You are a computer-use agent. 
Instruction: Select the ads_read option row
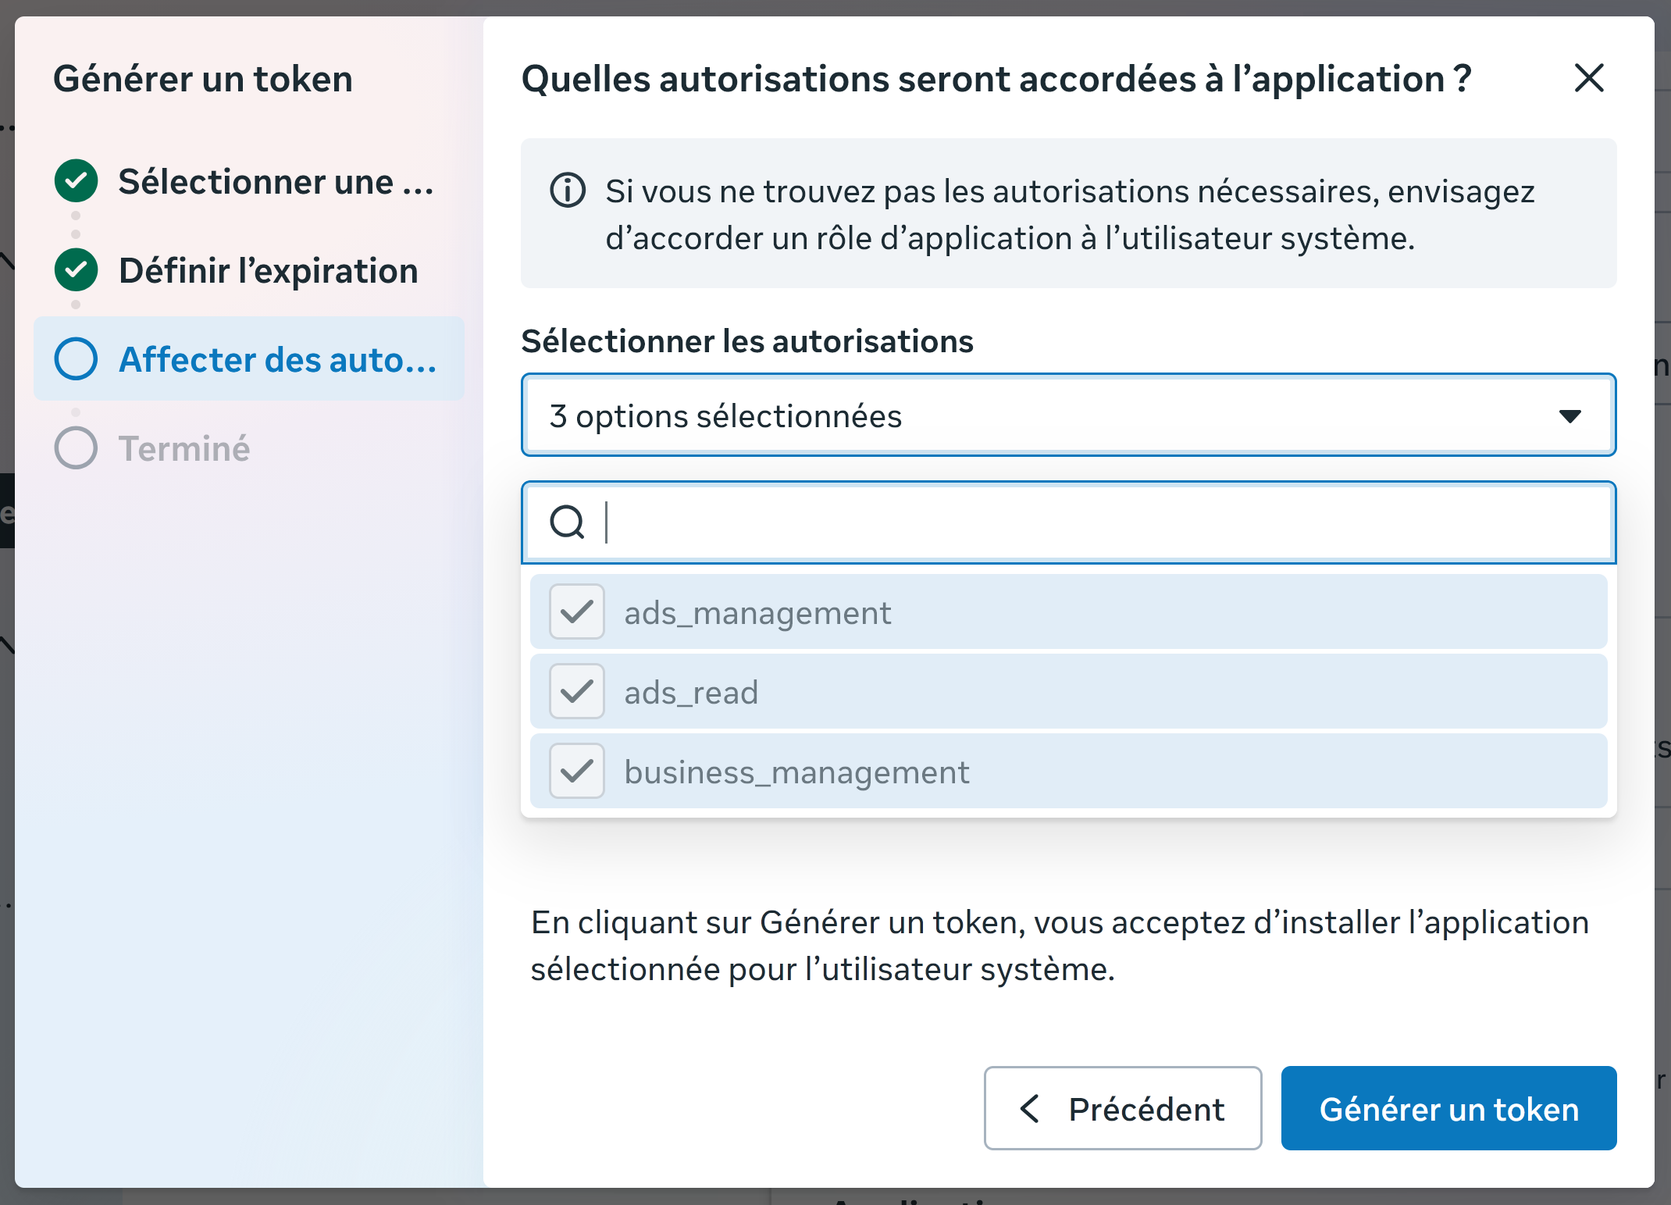pos(1068,691)
